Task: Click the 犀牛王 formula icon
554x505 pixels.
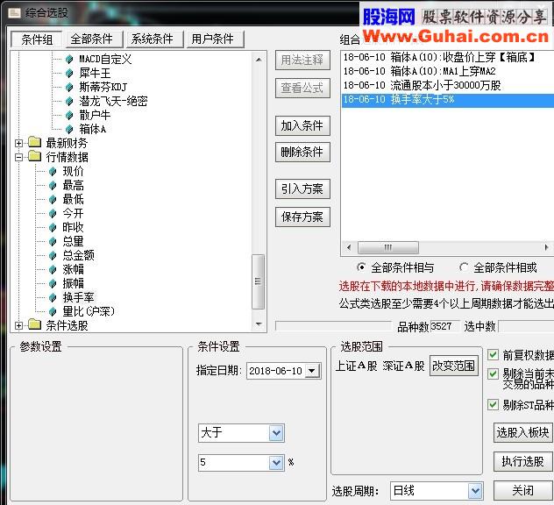Action: [x=69, y=73]
